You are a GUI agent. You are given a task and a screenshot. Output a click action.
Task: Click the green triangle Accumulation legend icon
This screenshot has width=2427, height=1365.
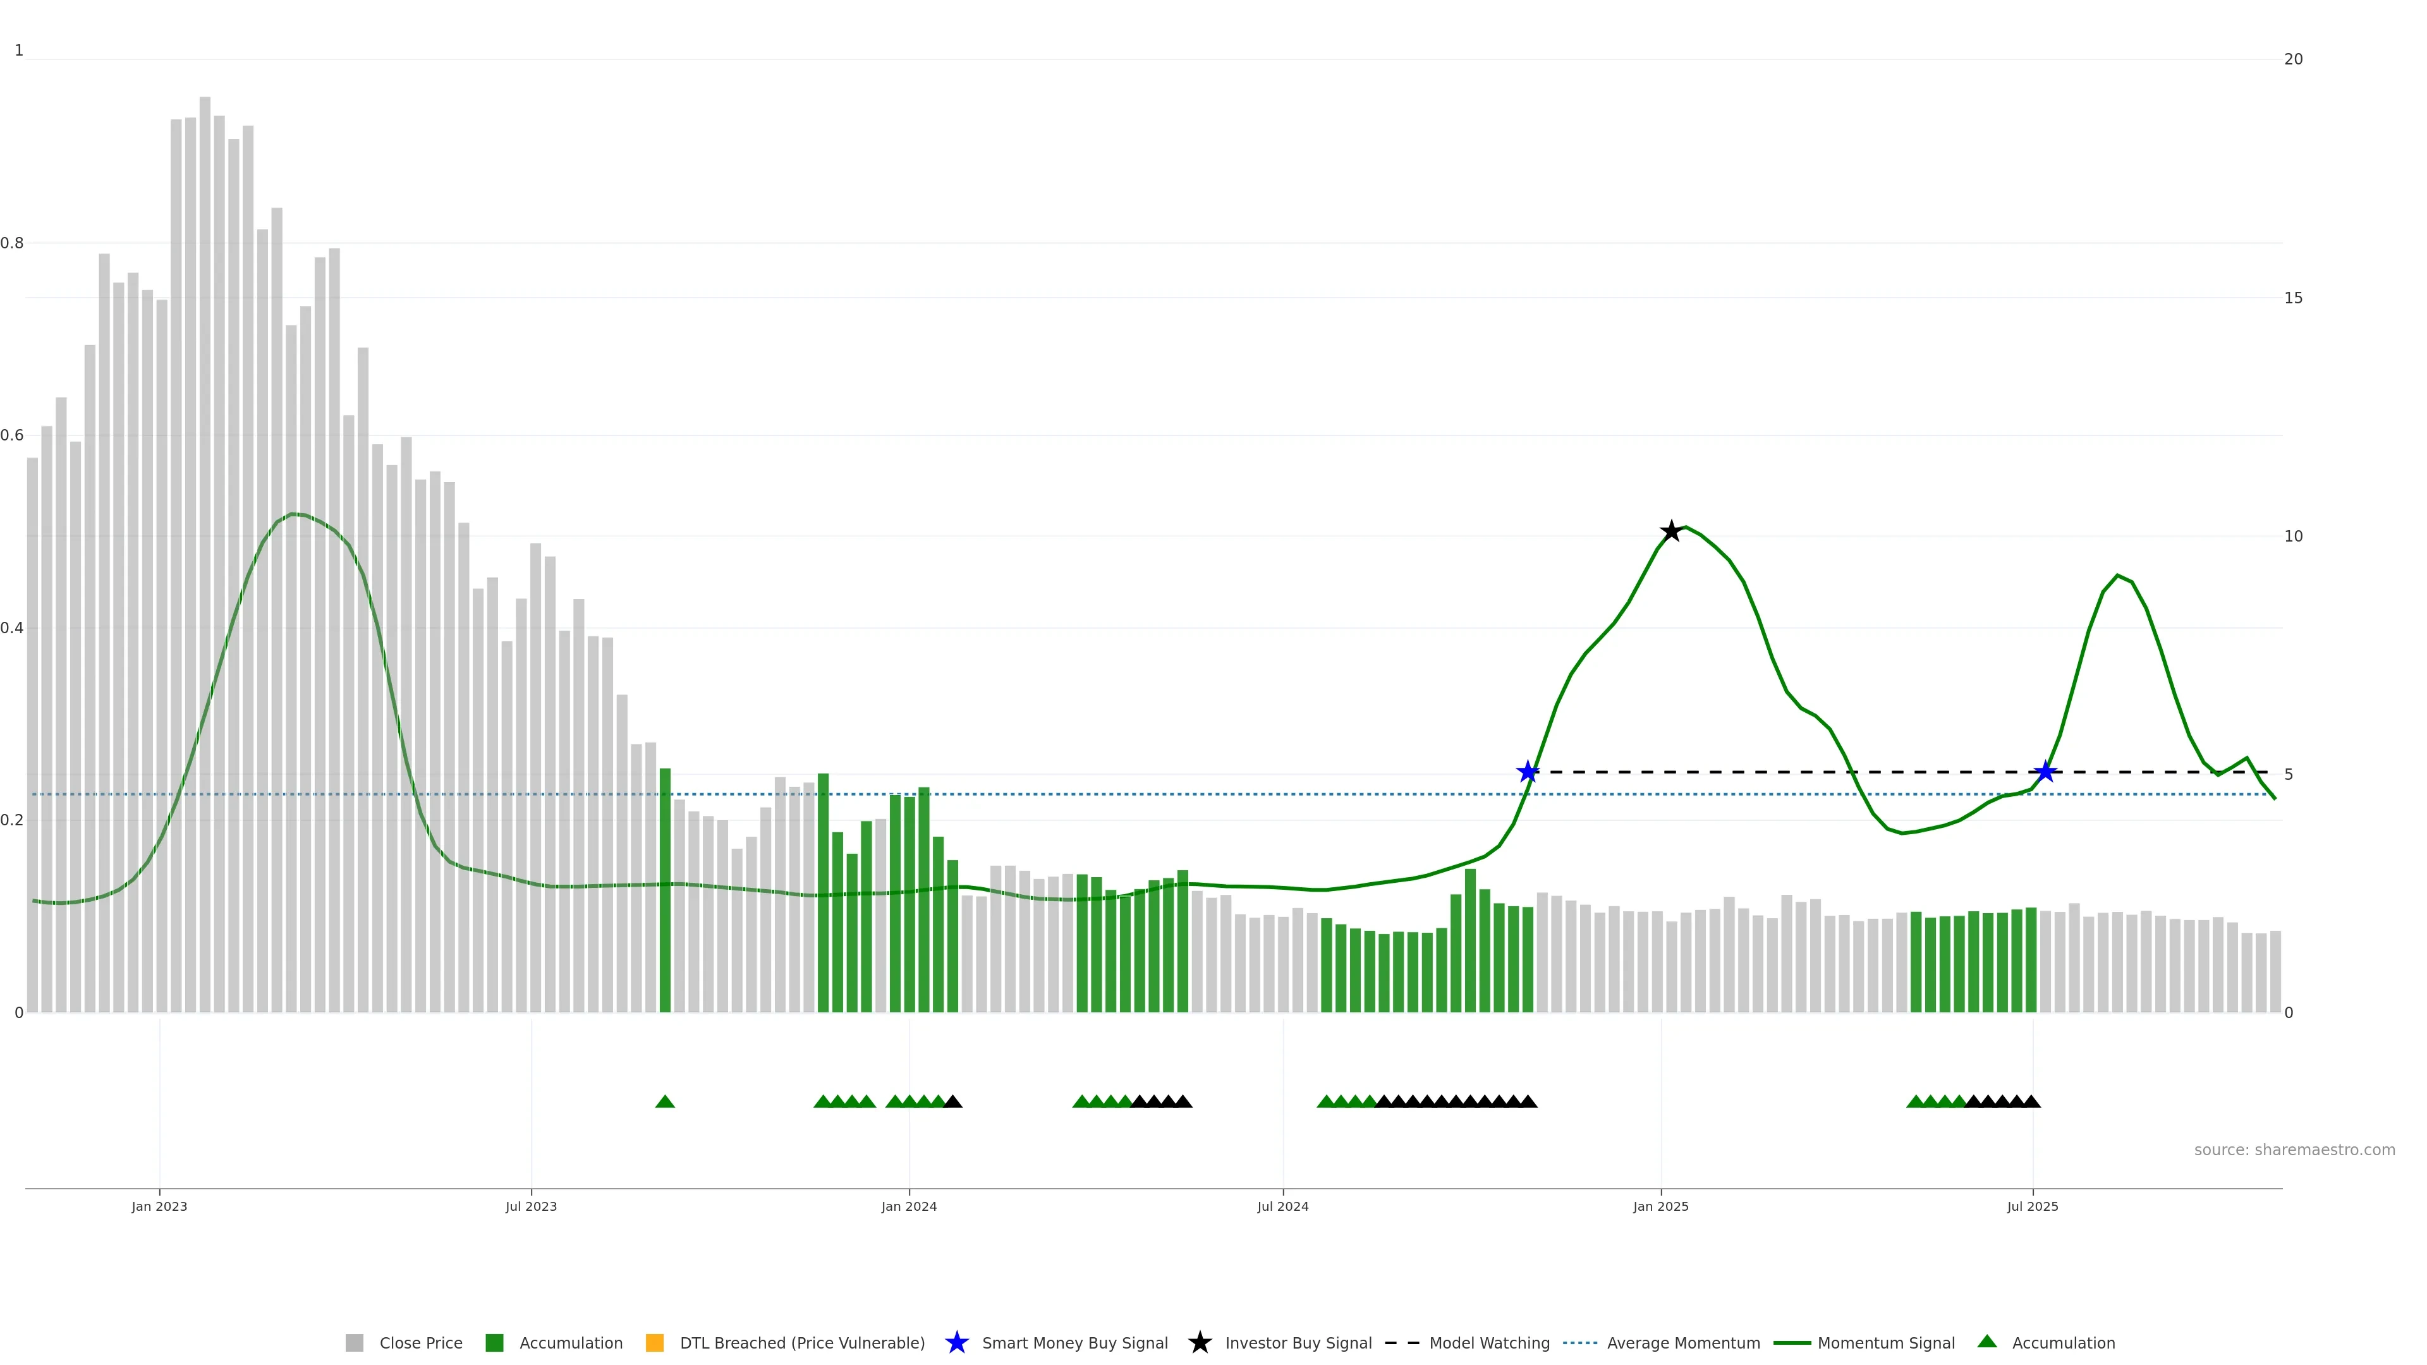click(x=1987, y=1342)
